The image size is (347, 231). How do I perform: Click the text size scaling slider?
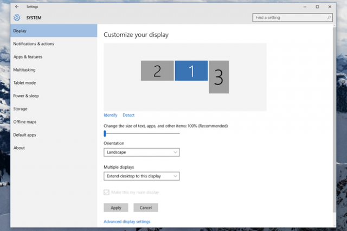pyautogui.click(x=105, y=133)
